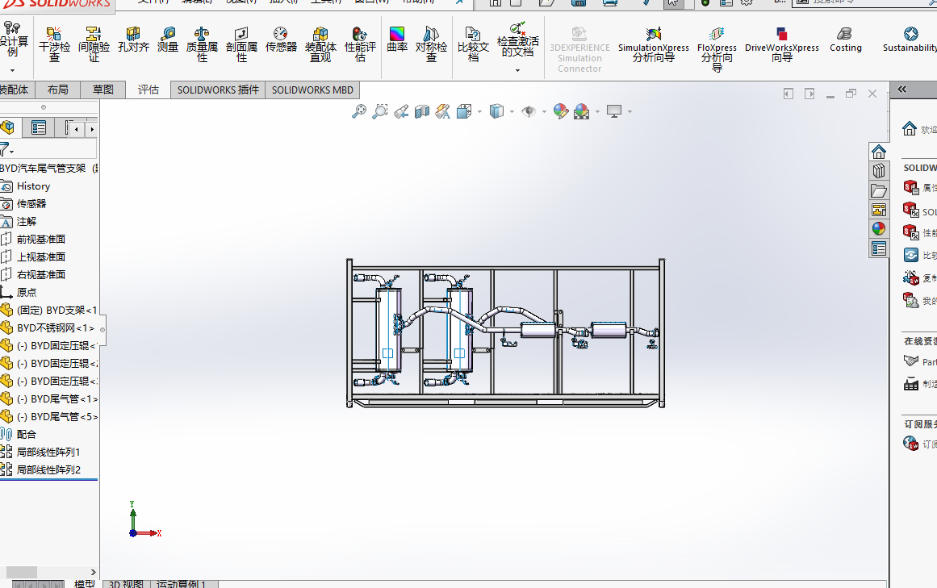Open the View Orientation dropdown arrow
937x588 pixels.
pos(479,111)
